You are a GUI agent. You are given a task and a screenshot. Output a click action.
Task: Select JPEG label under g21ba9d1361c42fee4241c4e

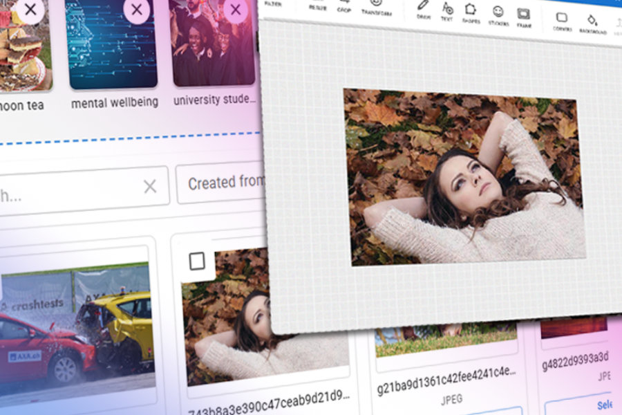451,399
